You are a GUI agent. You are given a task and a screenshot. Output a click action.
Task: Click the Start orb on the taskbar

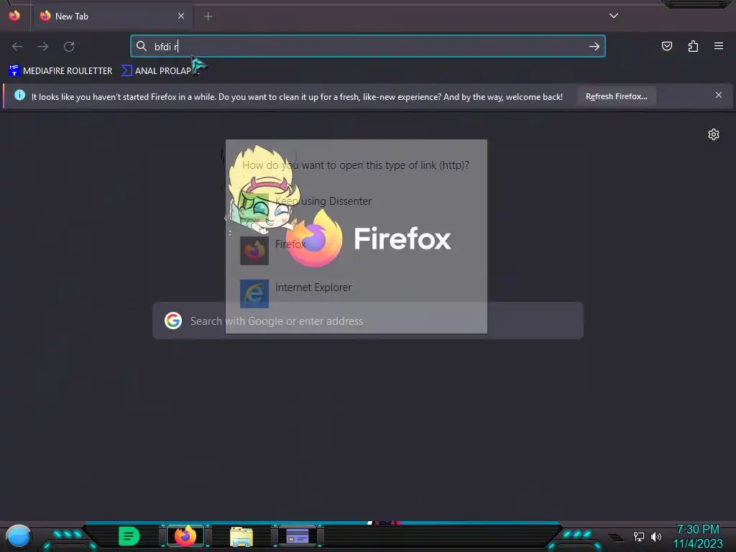(19, 536)
